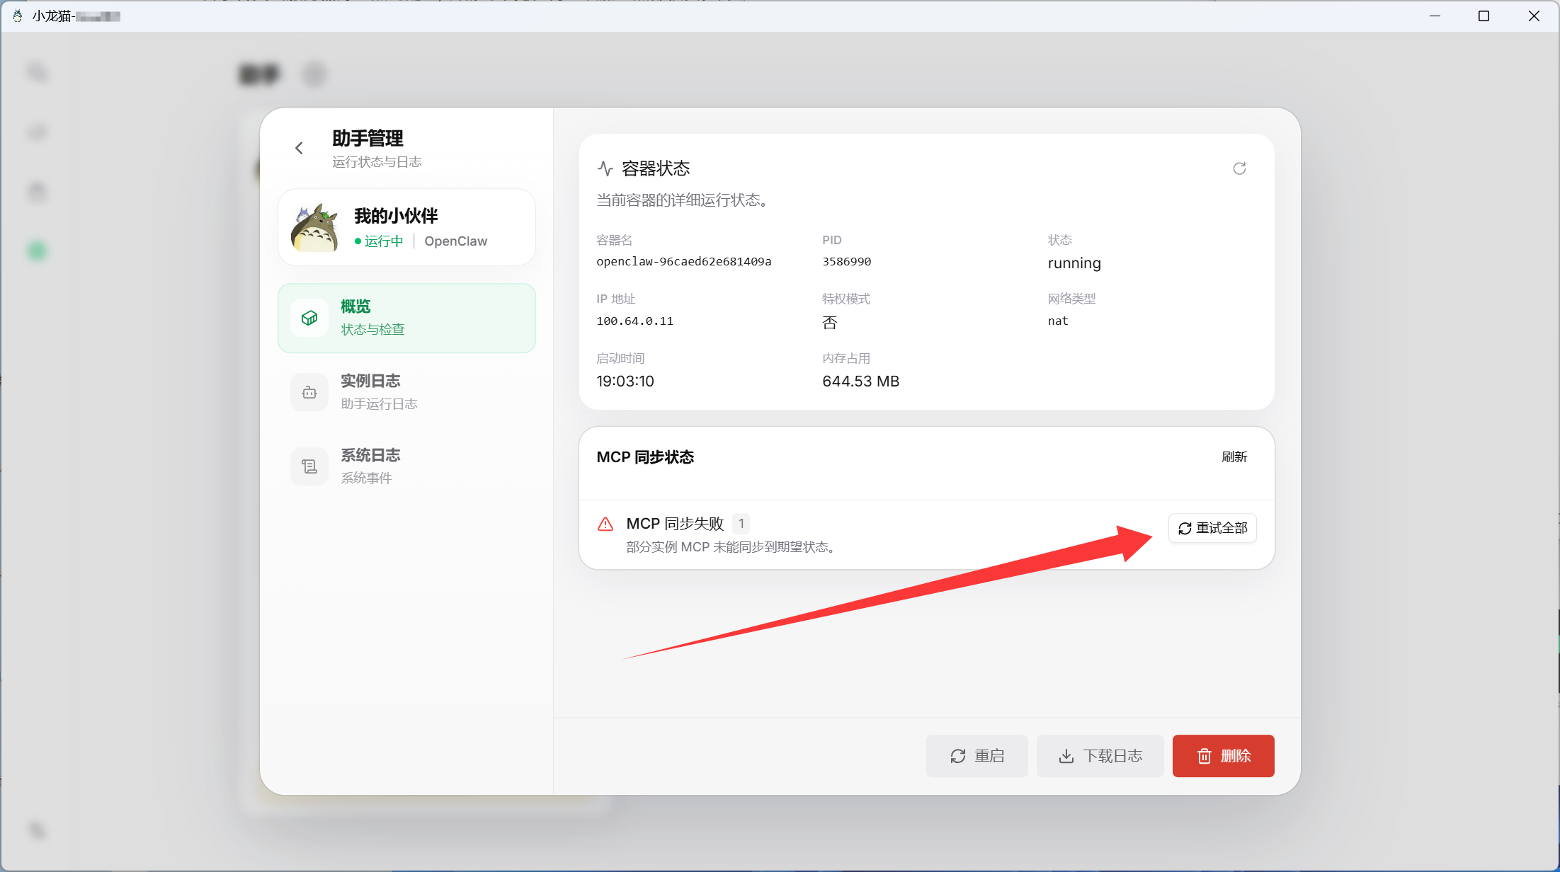Minimize the 小龙猫 window
Image resolution: width=1560 pixels, height=872 pixels.
pyautogui.click(x=1435, y=16)
